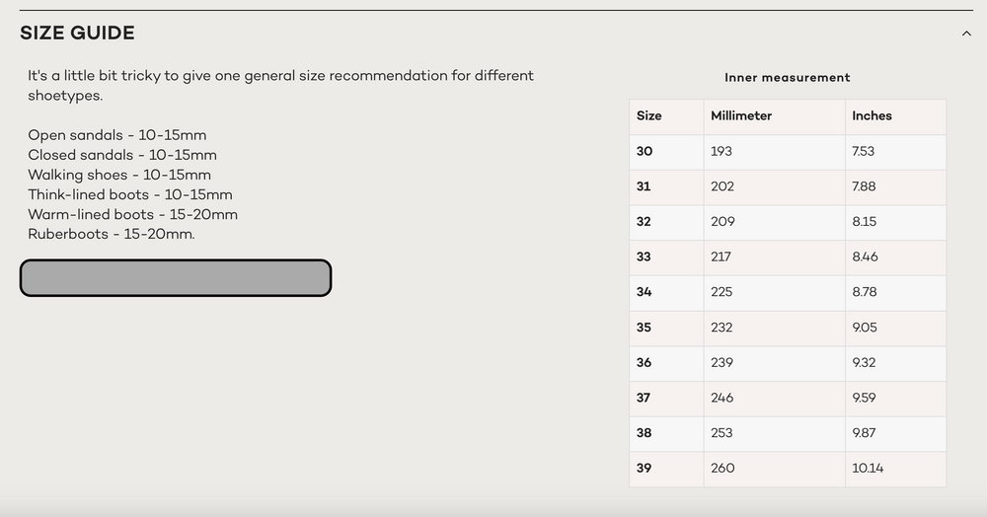Click the Inner measurement table title
Image resolution: width=987 pixels, height=517 pixels.
[x=787, y=77]
